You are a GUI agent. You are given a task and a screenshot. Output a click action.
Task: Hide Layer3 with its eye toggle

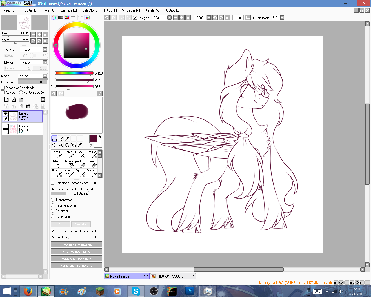(x=5, y=114)
